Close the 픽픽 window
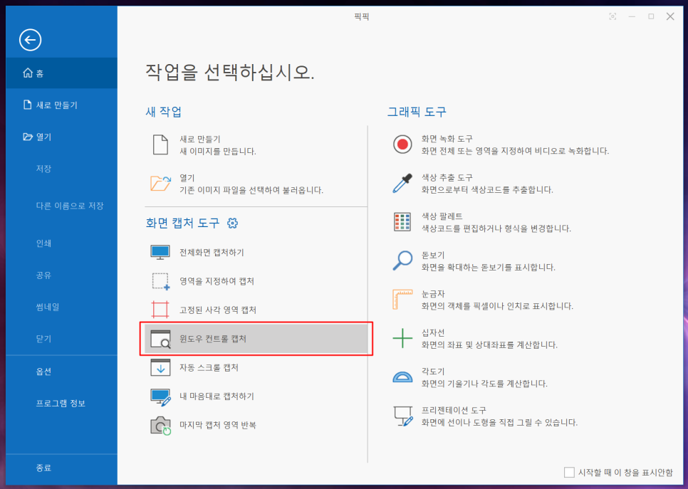 670,16
